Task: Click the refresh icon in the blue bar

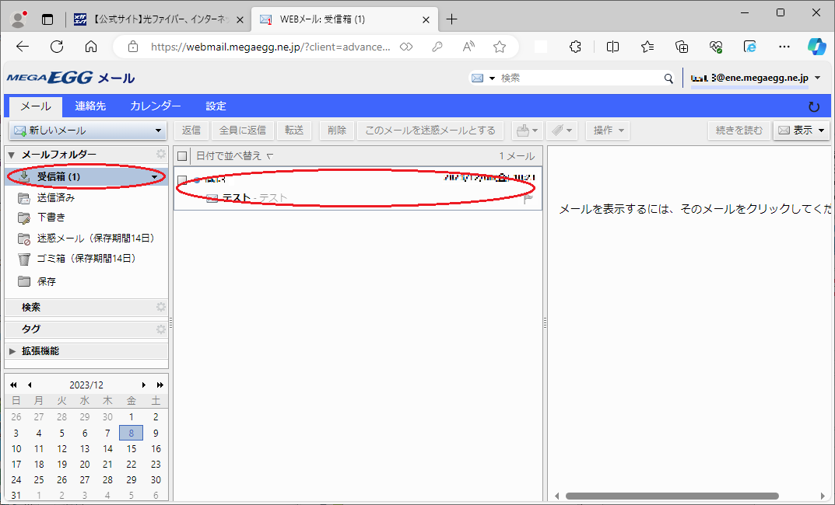Action: point(814,106)
